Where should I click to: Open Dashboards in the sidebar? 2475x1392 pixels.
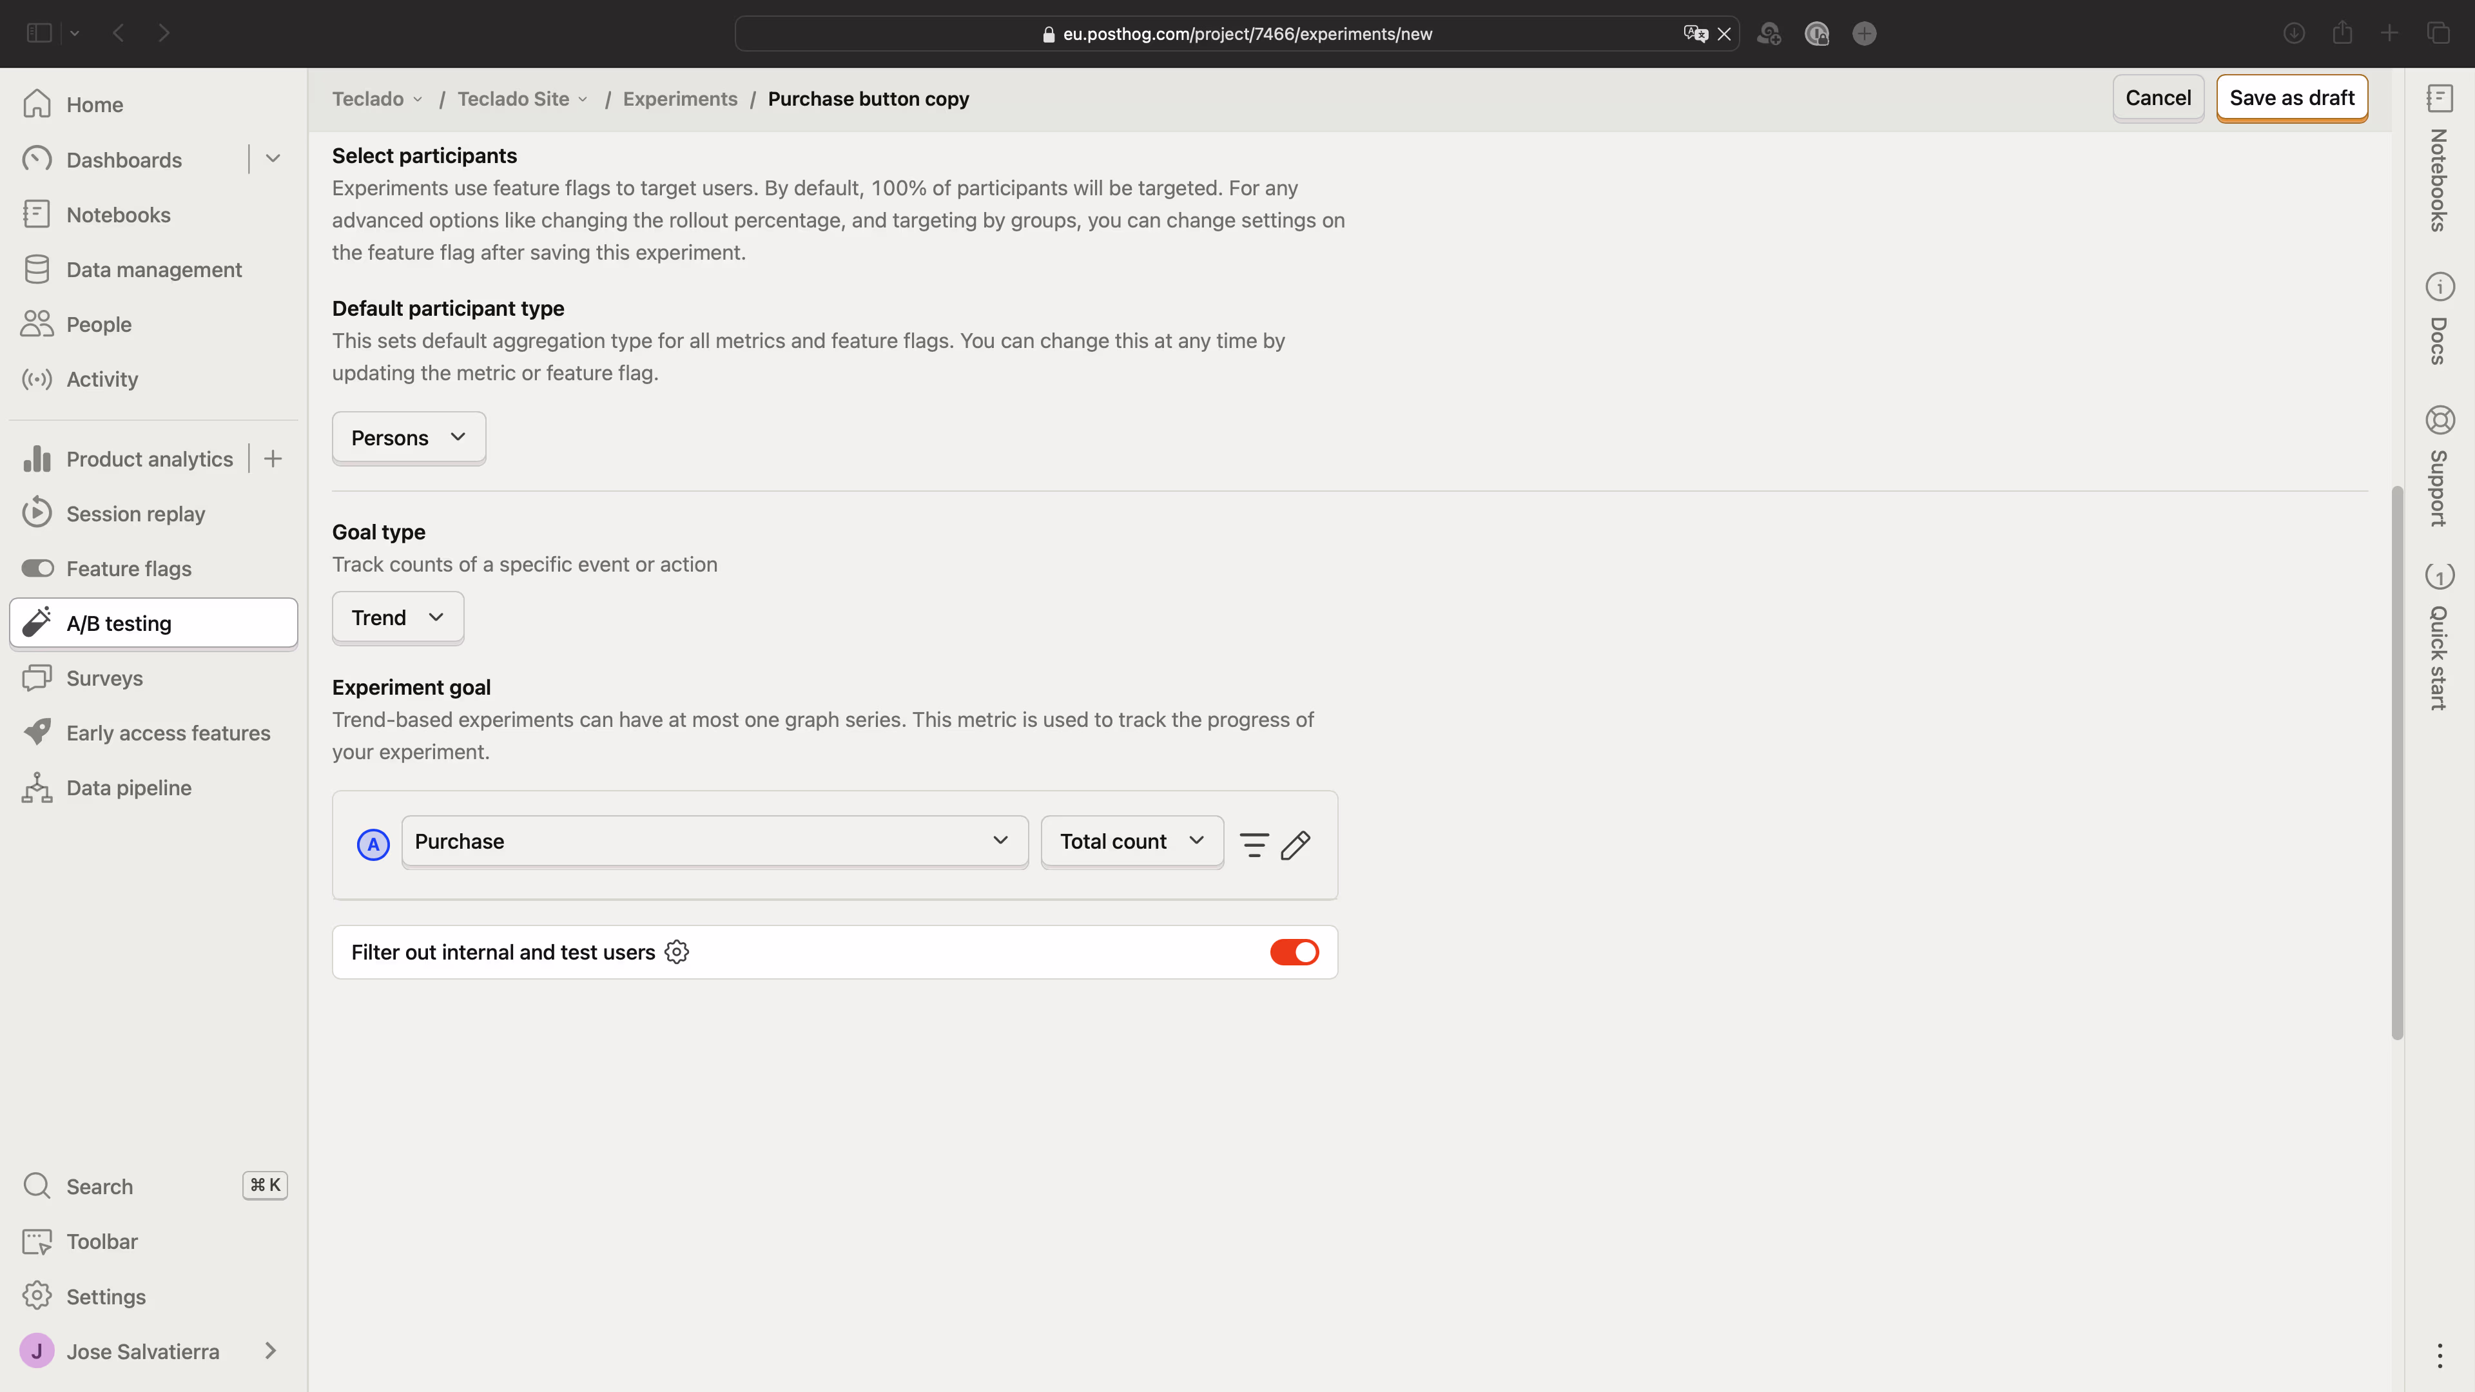pos(124,159)
